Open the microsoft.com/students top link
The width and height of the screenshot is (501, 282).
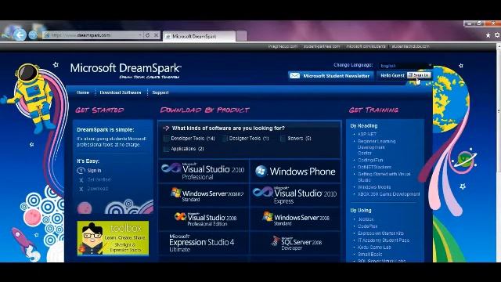click(x=366, y=46)
